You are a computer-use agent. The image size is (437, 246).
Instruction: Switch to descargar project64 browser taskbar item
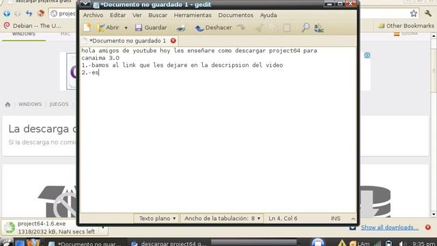click(x=169, y=243)
